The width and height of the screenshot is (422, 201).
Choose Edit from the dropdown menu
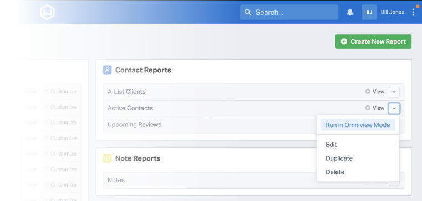pyautogui.click(x=331, y=145)
